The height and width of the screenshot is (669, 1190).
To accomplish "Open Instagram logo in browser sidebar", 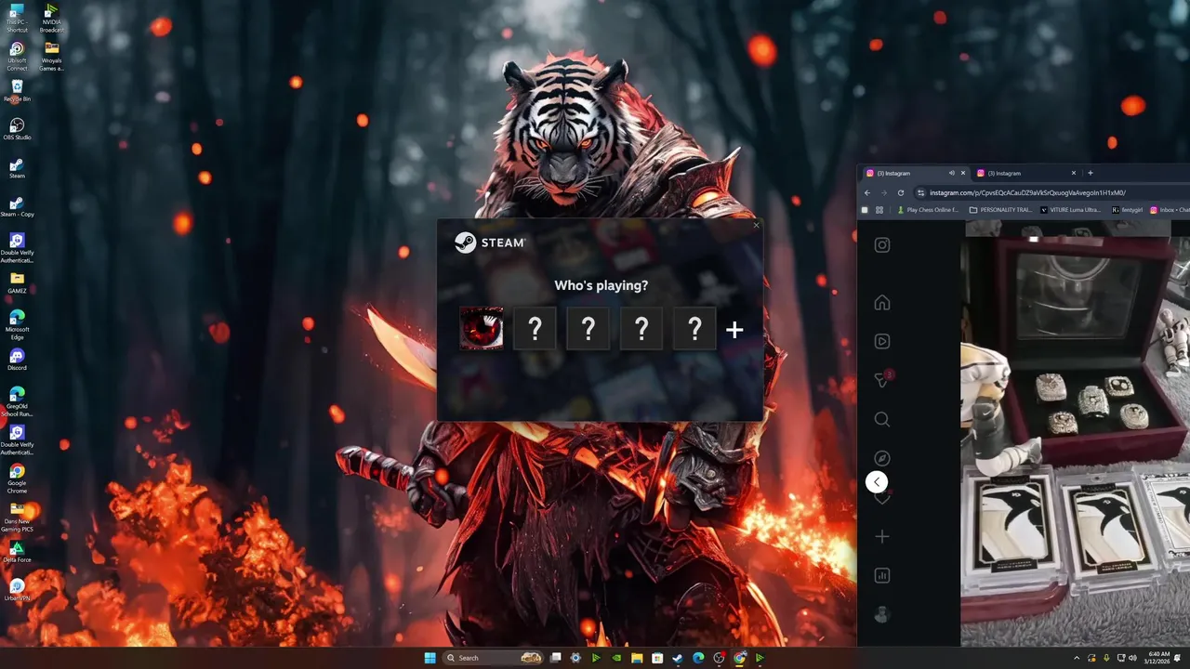I will pyautogui.click(x=882, y=245).
